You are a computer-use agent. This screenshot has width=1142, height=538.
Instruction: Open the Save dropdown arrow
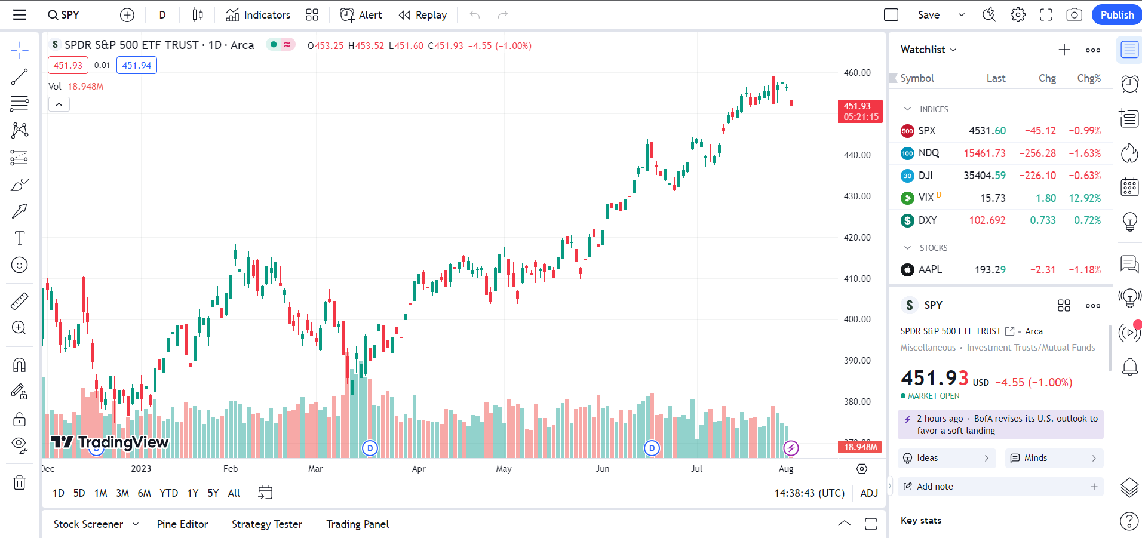pos(962,15)
